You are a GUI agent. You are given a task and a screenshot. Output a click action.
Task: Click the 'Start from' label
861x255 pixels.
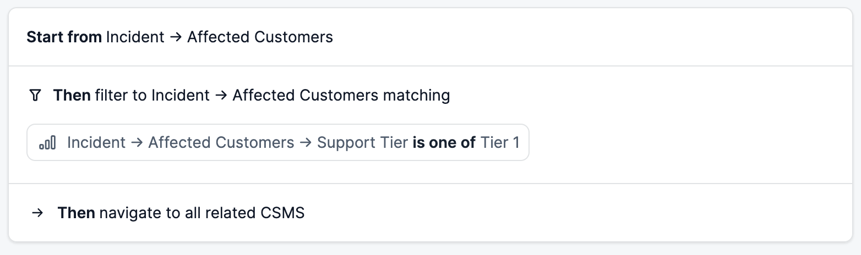coord(64,37)
